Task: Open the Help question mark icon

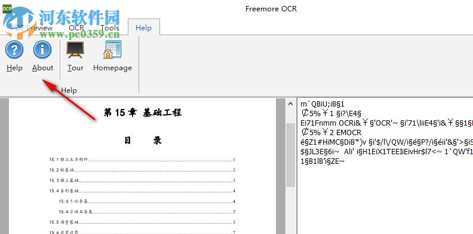Action: 14,49
